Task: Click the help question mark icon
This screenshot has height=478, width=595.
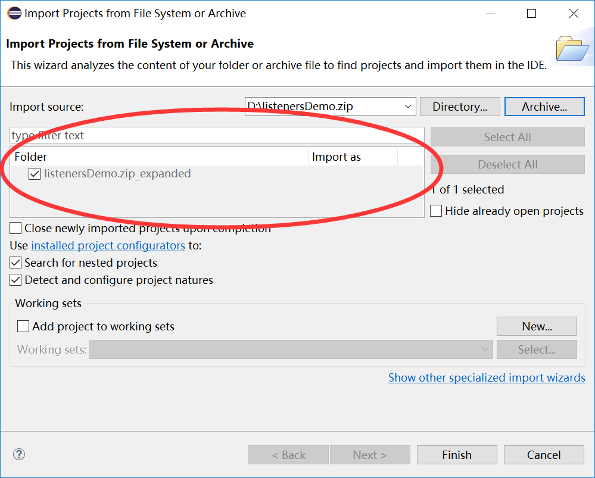Action: click(19, 455)
